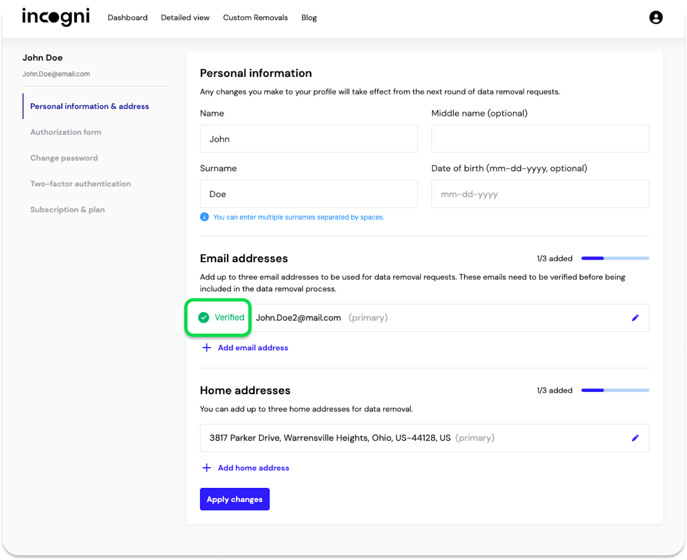Open Custom Removals in the top navigation
This screenshot has width=687, height=560.
255,18
